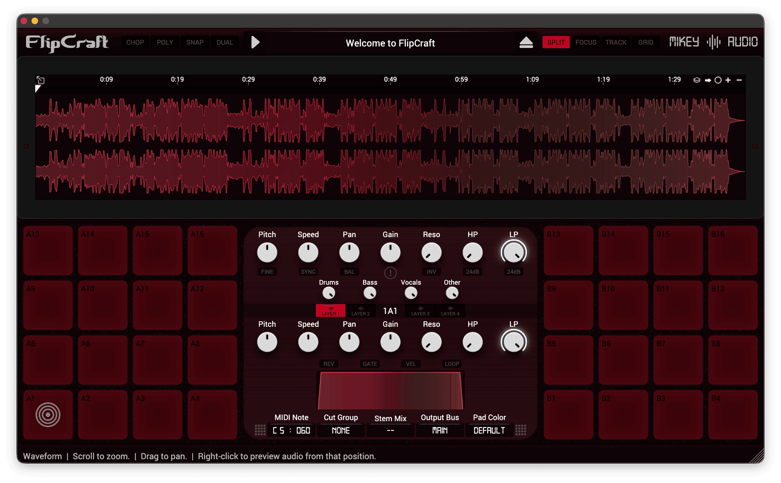Screen dimensions: 781x483
Task: Click the expand icon at waveform top-left
Action: [x=40, y=80]
